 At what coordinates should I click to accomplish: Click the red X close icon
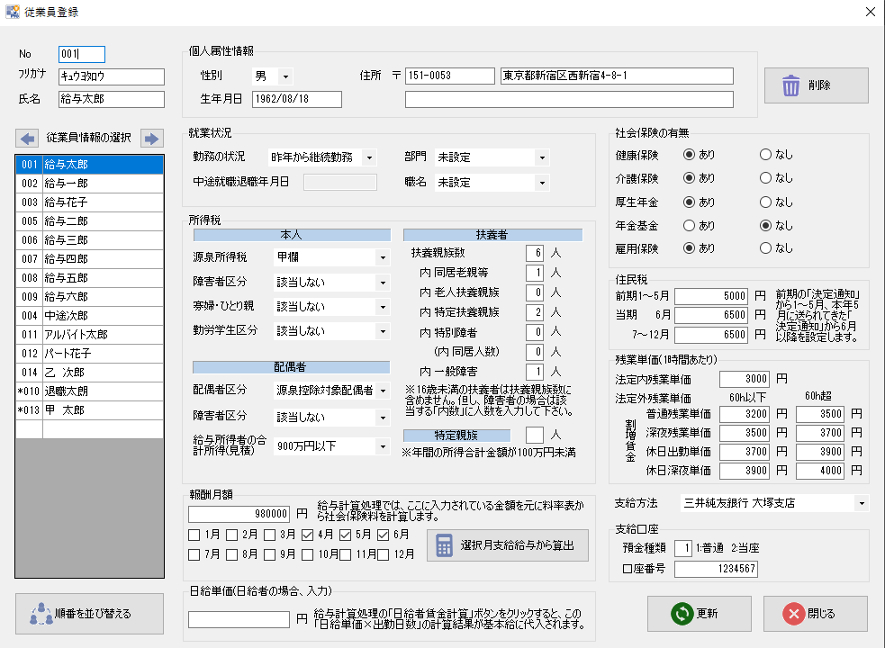(x=793, y=614)
